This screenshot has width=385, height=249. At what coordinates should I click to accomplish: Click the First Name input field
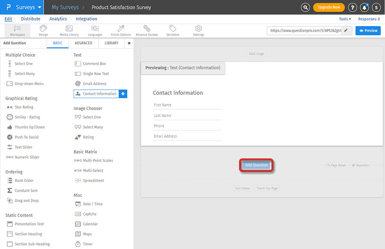[187, 105]
